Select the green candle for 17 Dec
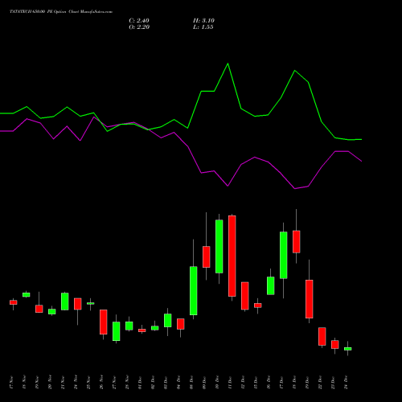 point(284,255)
